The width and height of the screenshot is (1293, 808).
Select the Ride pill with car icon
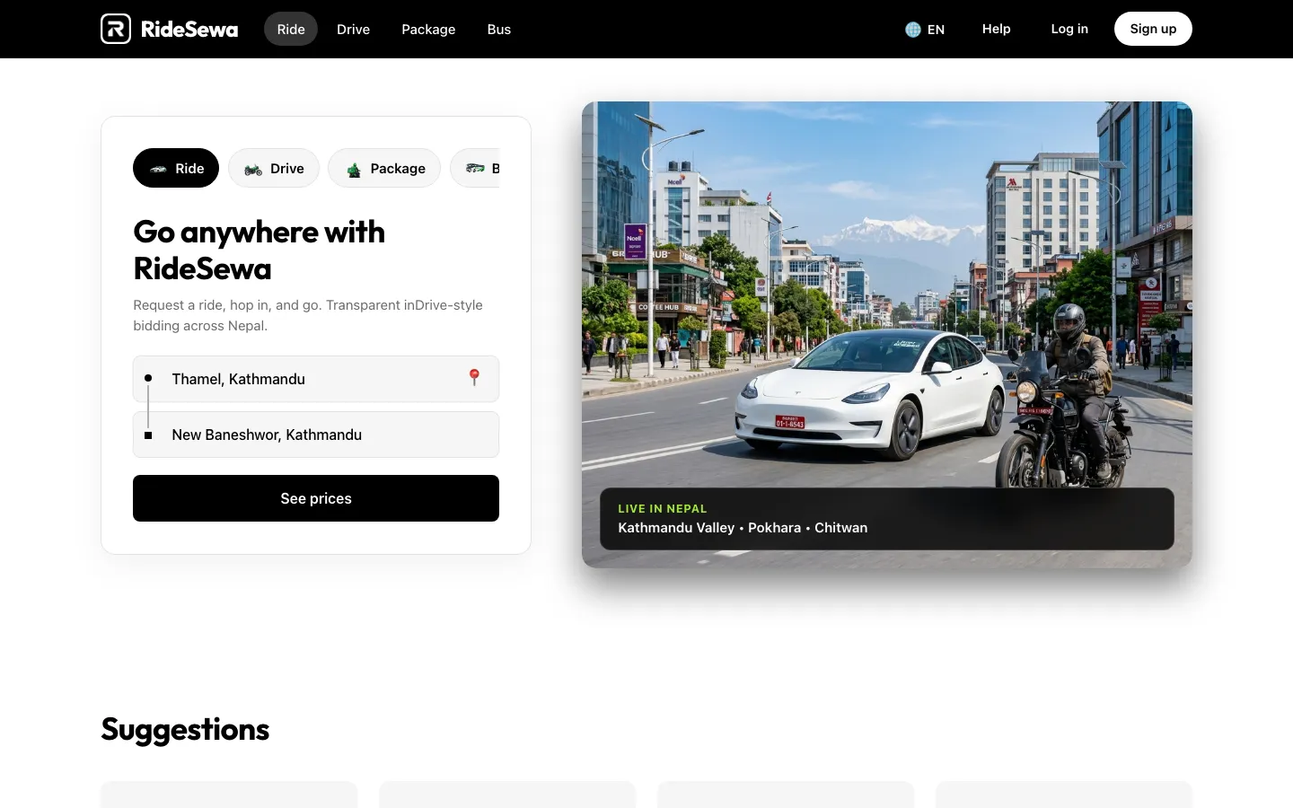pyautogui.click(x=176, y=168)
